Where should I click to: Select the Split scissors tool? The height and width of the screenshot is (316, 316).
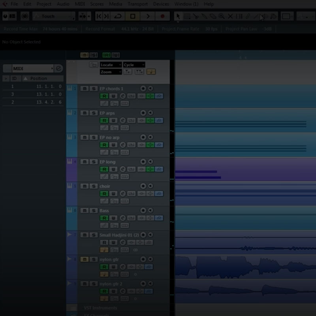point(196,16)
